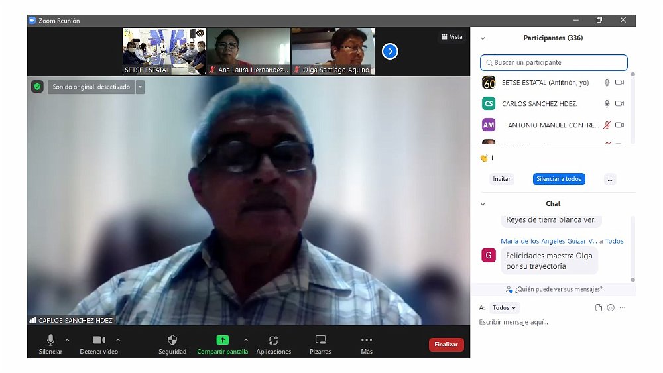The image size is (663, 373).
Task: Open the chat more options menu
Action: 623,308
